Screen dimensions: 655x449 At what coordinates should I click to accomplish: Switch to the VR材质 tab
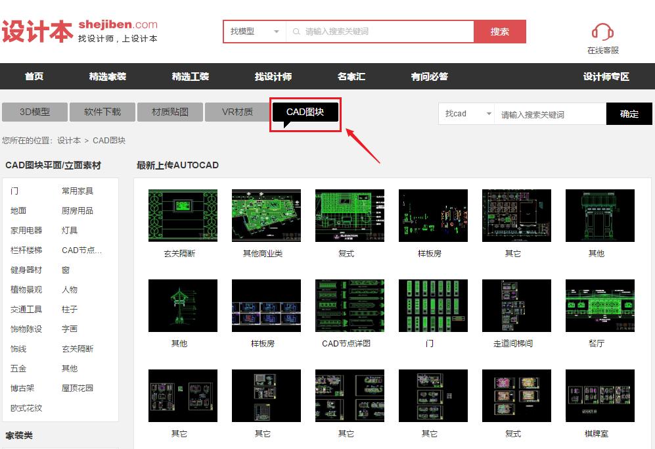point(238,112)
